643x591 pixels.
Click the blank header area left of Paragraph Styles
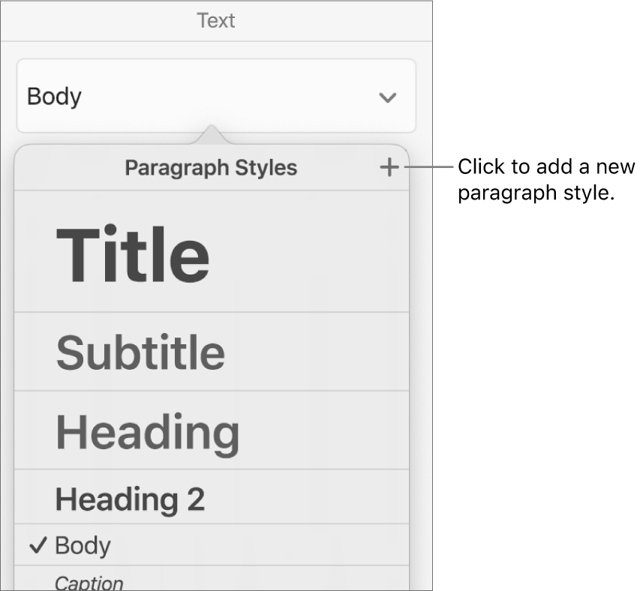click(68, 168)
